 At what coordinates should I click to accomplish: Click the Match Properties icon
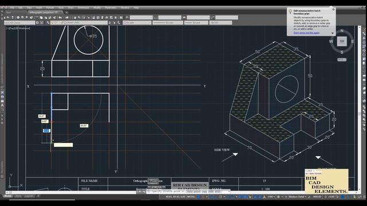50,18
